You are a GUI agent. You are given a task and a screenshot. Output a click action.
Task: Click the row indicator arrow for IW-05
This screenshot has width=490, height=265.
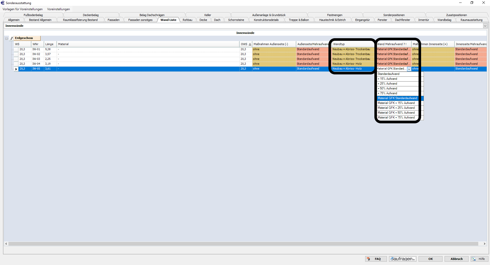tap(16, 69)
